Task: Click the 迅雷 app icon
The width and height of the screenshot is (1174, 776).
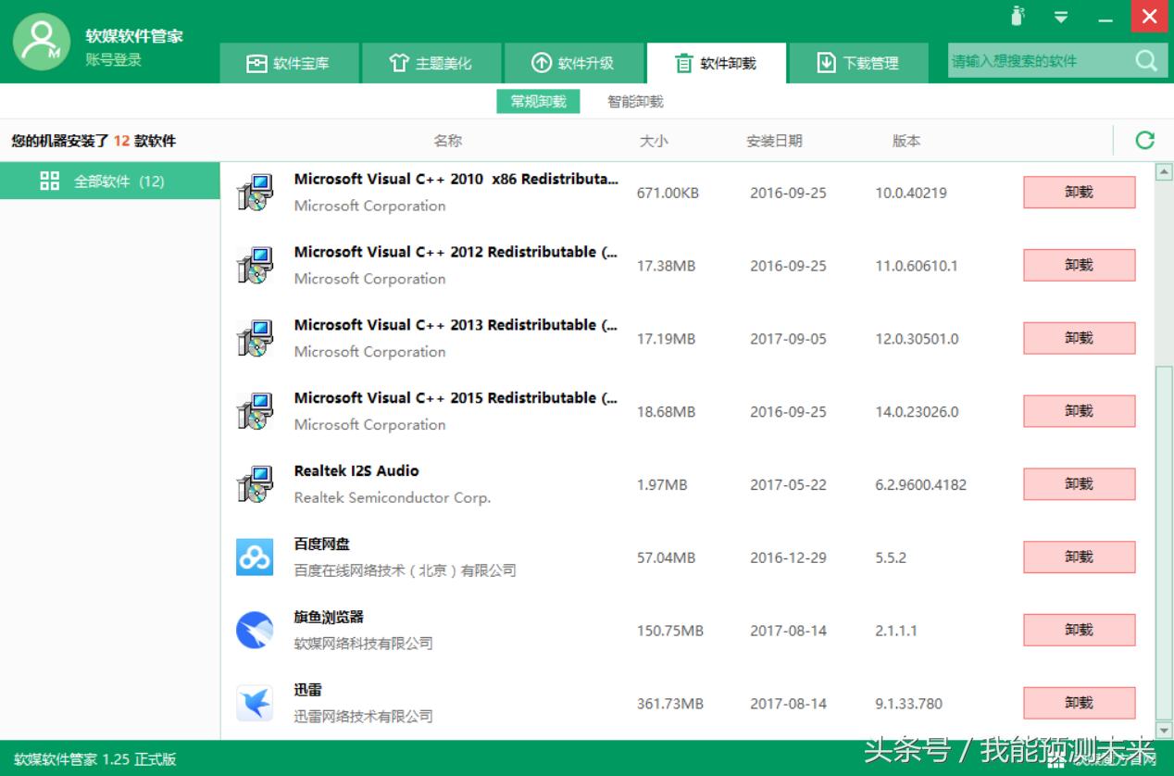Action: click(255, 702)
